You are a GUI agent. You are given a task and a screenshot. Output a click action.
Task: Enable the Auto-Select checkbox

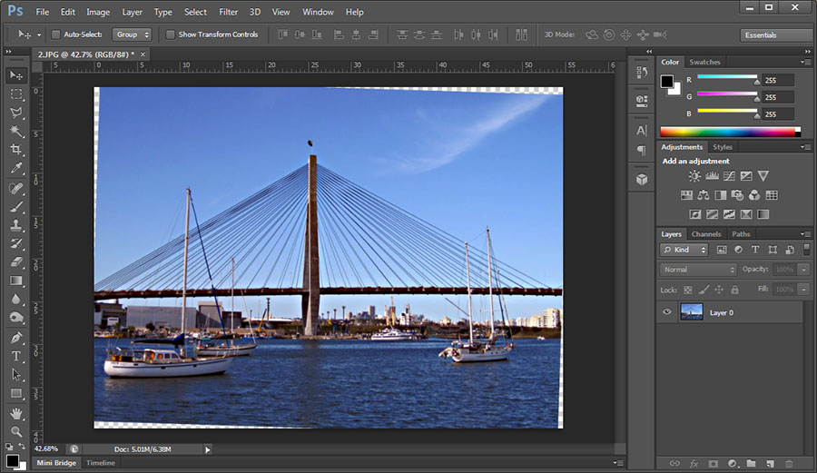click(x=55, y=34)
